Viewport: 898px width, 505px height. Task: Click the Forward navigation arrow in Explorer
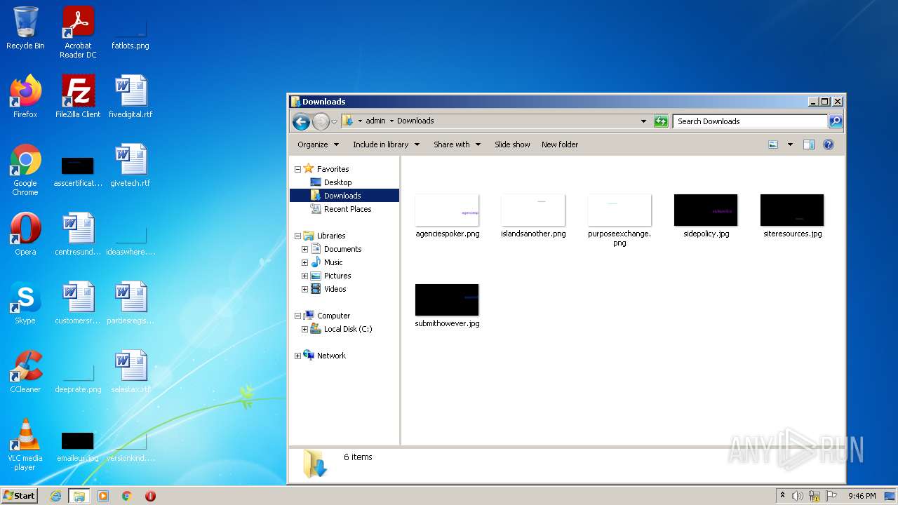pos(321,121)
